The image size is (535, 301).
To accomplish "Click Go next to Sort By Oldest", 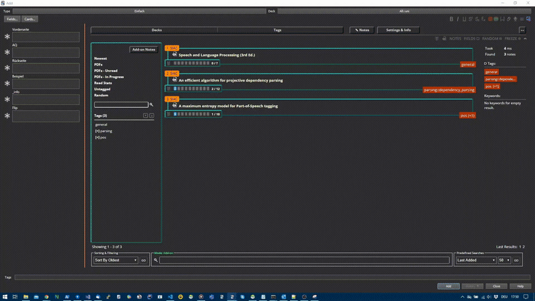I will tap(143, 260).
